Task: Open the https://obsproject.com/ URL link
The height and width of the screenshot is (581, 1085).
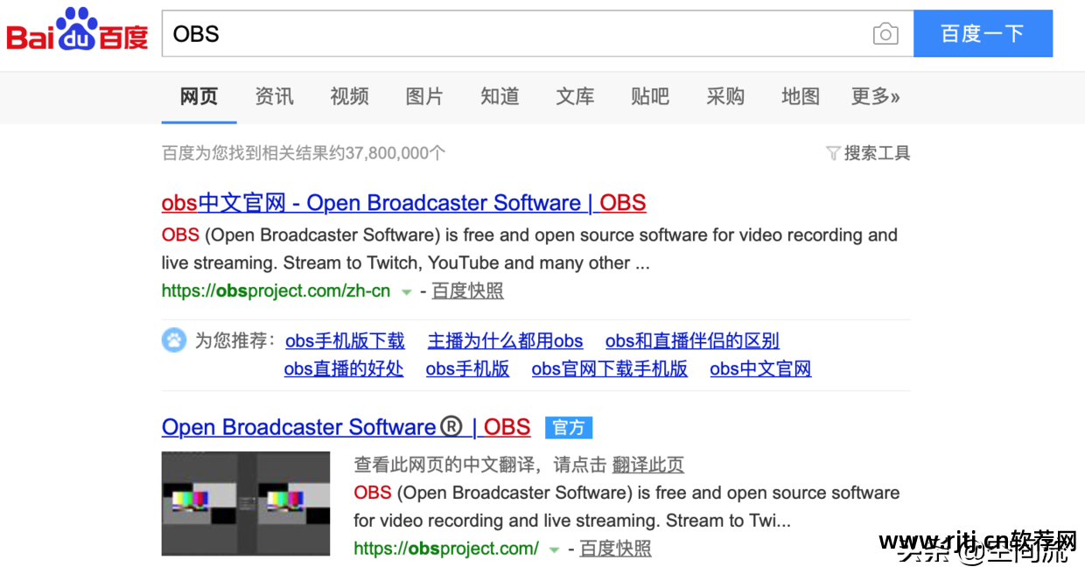Action: [446, 549]
